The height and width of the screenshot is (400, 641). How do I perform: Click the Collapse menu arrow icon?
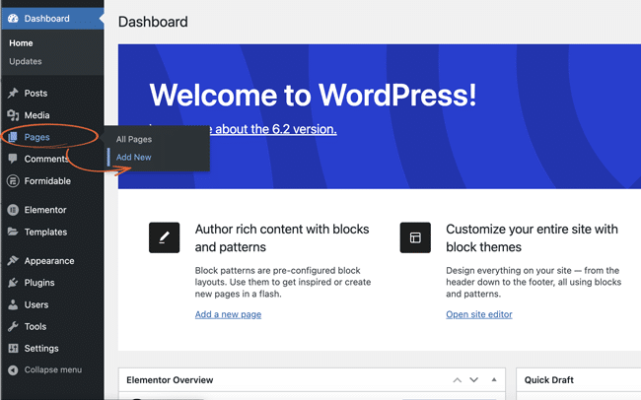click(x=13, y=369)
